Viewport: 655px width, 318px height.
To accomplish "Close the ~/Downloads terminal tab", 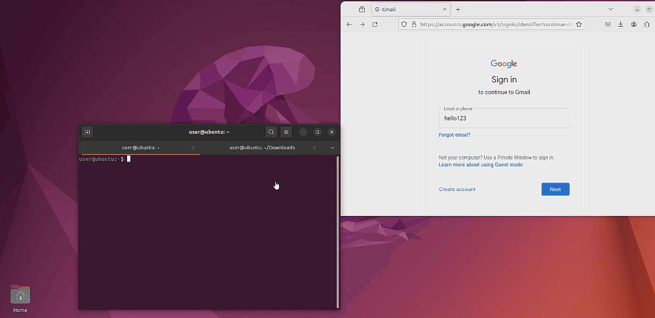I will 314,148.
